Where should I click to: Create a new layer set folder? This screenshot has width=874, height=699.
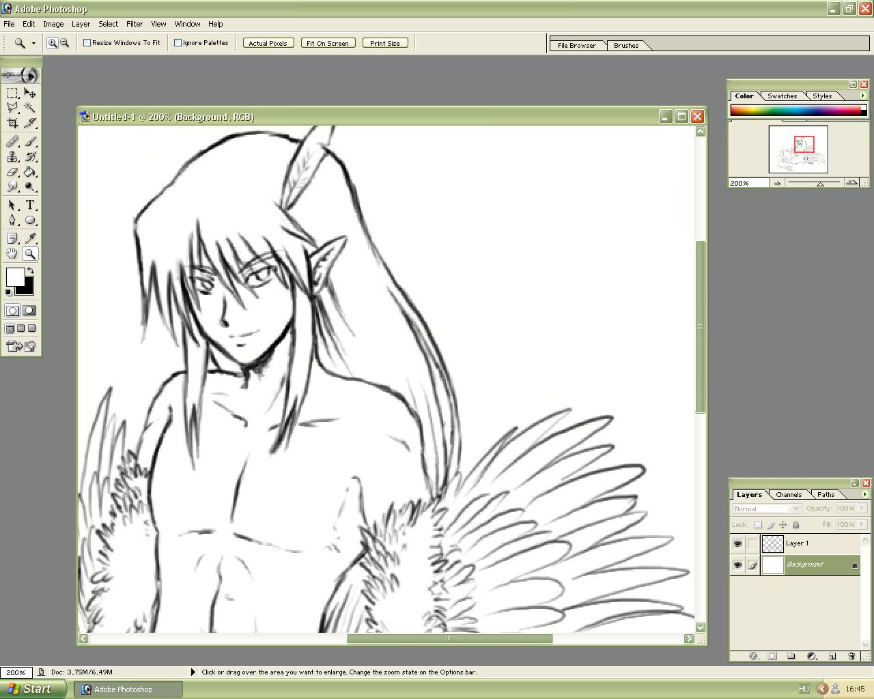coord(791,656)
